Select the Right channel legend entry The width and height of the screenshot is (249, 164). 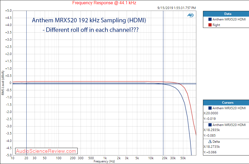coord(216,25)
